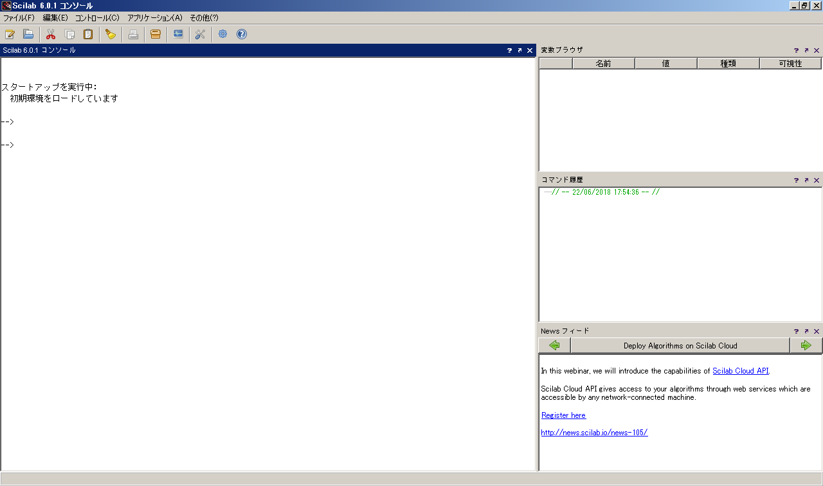Open help for News フィード panel
The width and height of the screenshot is (823, 486).
[796, 331]
